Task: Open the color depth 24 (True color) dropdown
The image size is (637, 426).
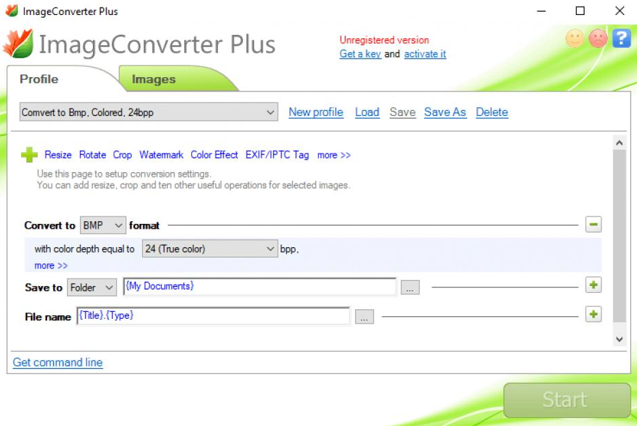Action: 210,248
